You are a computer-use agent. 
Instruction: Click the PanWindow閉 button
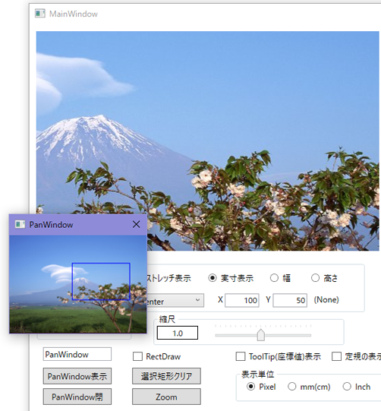click(77, 397)
